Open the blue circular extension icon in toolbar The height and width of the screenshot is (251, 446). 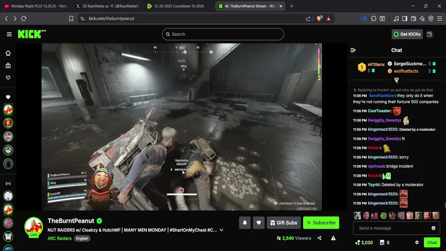(365, 18)
